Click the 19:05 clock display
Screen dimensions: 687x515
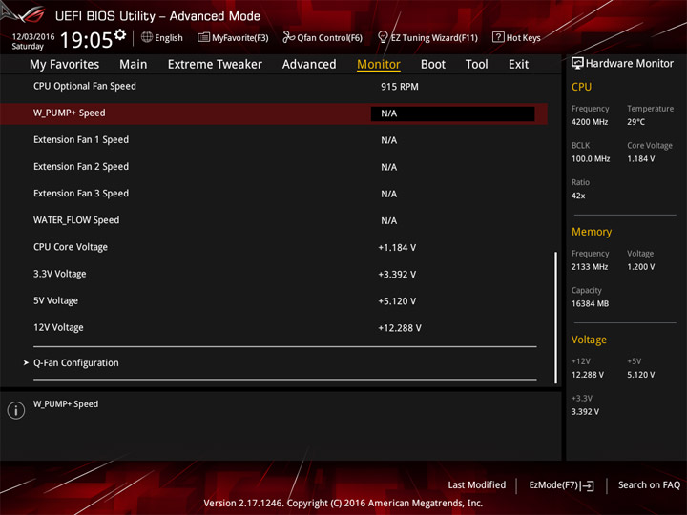[x=86, y=40]
